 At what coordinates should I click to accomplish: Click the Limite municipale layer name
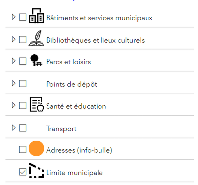coord(74,173)
